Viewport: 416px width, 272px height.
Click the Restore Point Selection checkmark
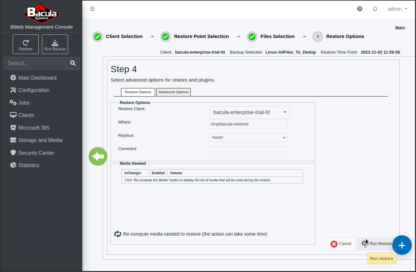pyautogui.click(x=166, y=37)
